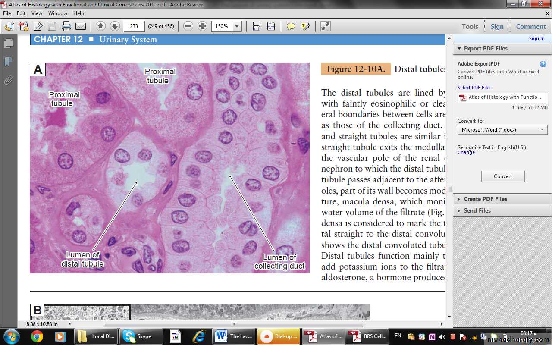Go to next page with down arrow

[115, 26]
